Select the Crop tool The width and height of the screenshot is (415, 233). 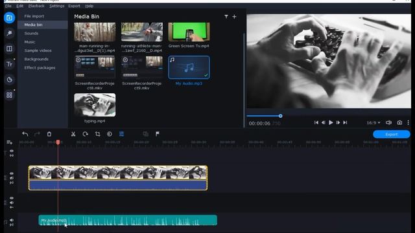98,134
